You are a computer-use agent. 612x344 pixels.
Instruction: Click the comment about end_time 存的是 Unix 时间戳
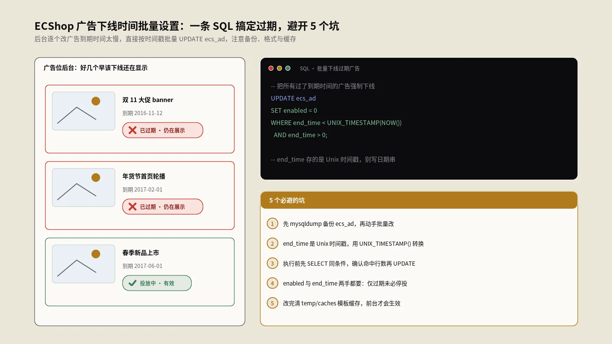333,159
